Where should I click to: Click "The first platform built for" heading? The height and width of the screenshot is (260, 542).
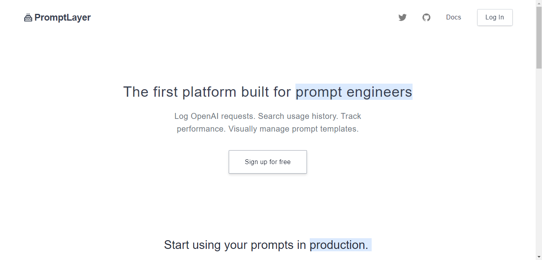(x=207, y=92)
